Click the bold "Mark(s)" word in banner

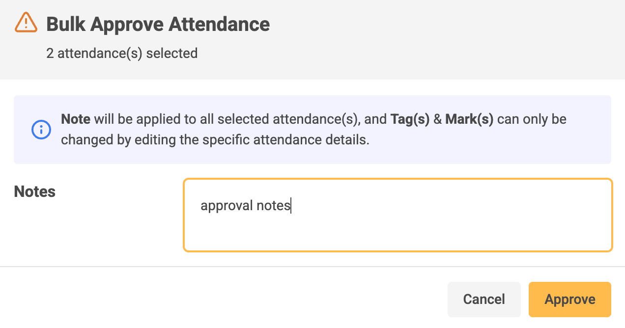[469, 119]
